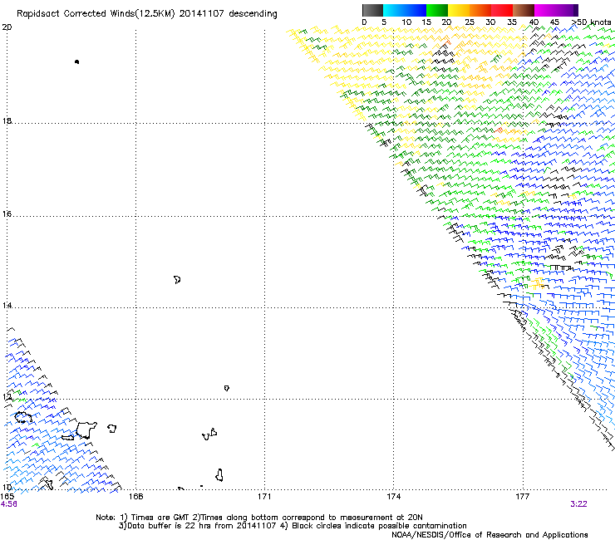
Task: Click the '>50 knots' legend label
Action: pos(592,22)
